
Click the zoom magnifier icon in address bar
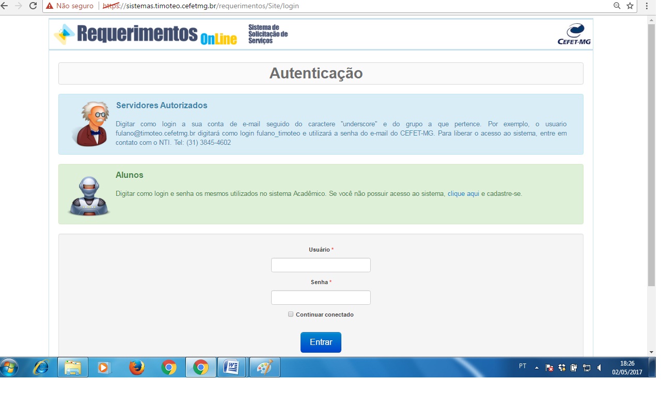[617, 6]
